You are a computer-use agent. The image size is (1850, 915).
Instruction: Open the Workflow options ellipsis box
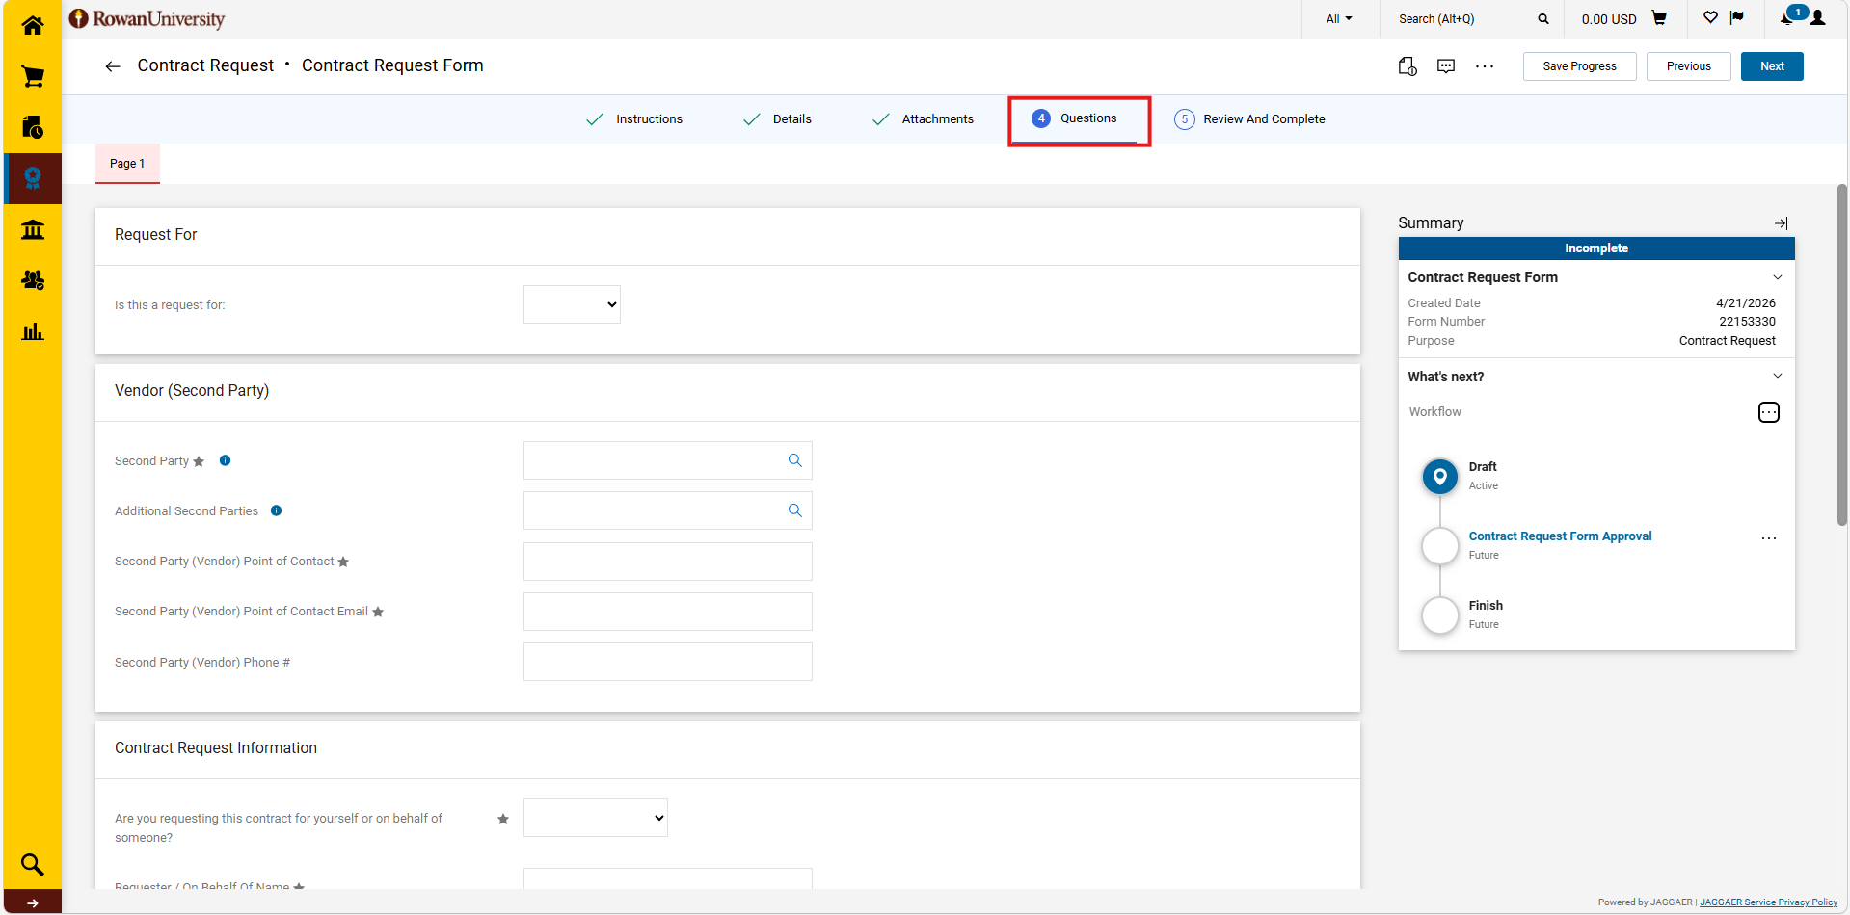(x=1769, y=412)
